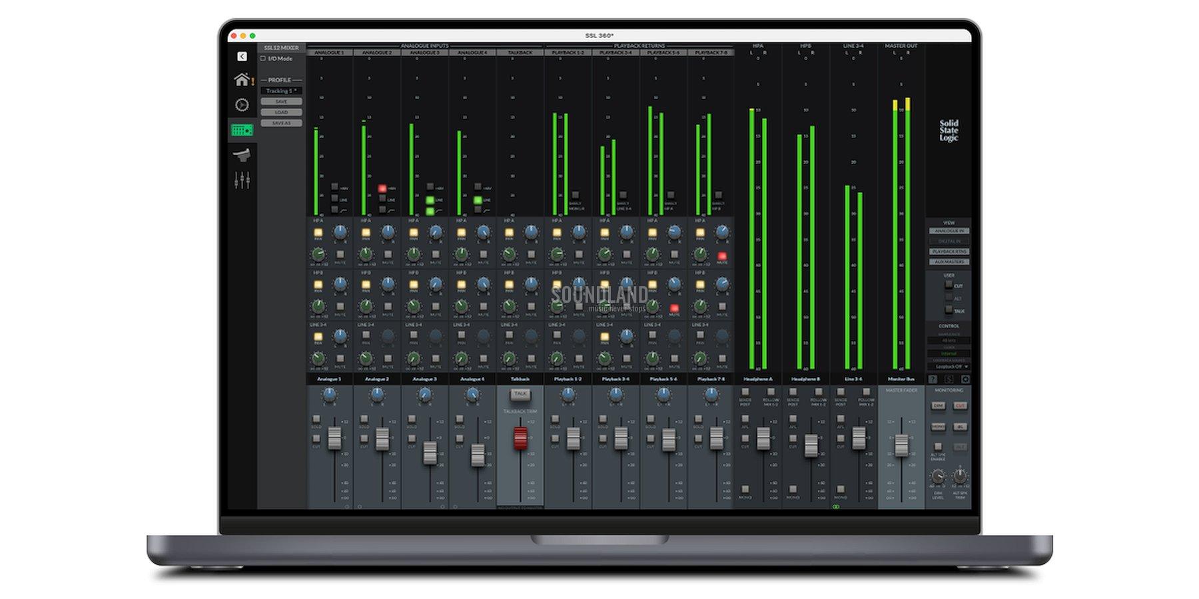Click the link circle at bottom of Analogue 3 strip
This screenshot has height=599, width=1199.
pos(442,506)
